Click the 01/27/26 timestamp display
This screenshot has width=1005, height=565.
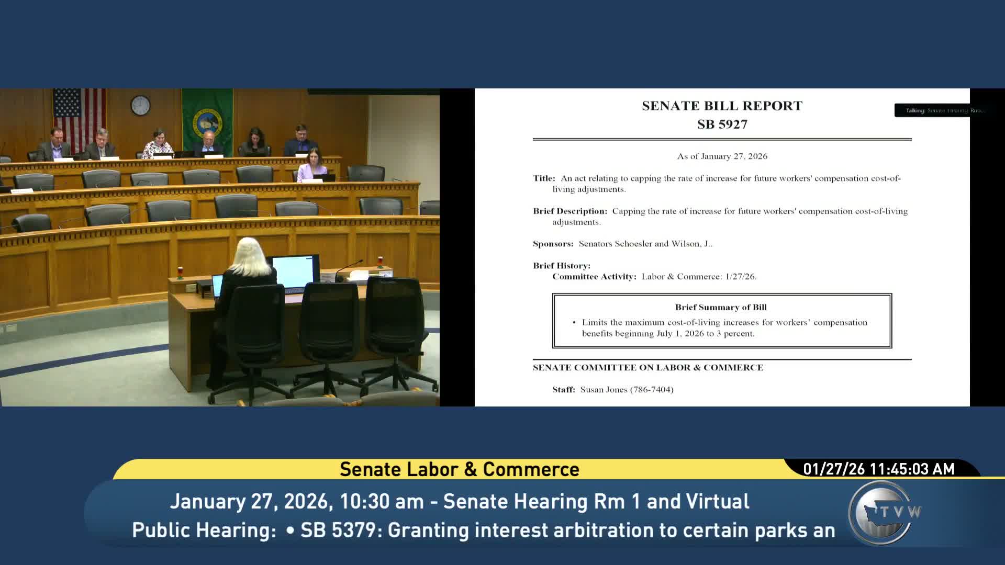[x=879, y=469]
